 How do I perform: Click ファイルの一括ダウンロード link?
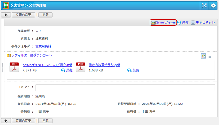click(x=32, y=55)
